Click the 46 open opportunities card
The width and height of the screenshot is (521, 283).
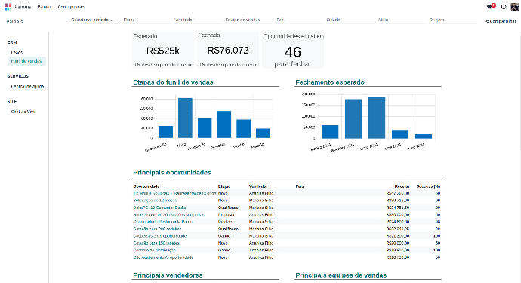(x=293, y=50)
